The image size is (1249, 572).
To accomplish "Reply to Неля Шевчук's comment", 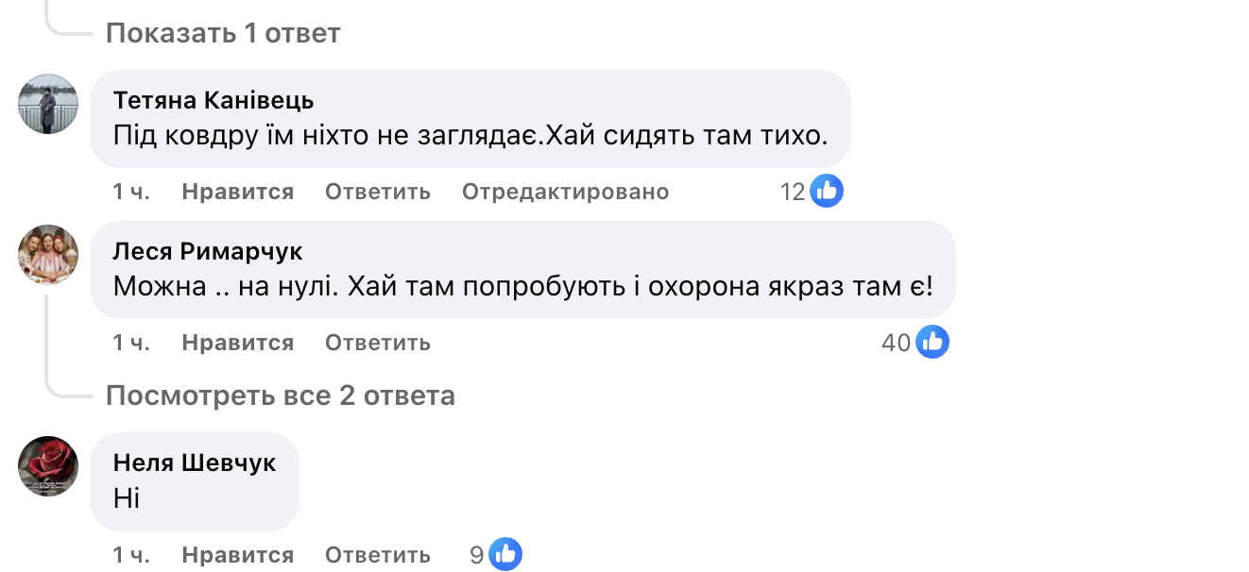I will (378, 555).
